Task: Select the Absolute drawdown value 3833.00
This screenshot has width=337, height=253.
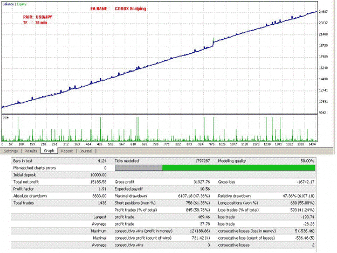Action: (99, 196)
